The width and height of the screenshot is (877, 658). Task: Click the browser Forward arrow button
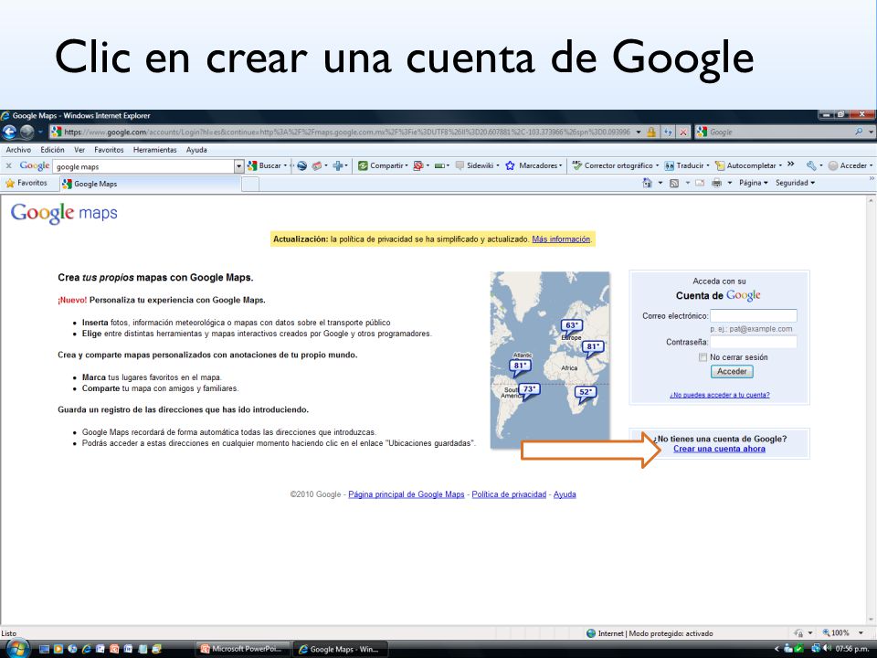[x=26, y=132]
